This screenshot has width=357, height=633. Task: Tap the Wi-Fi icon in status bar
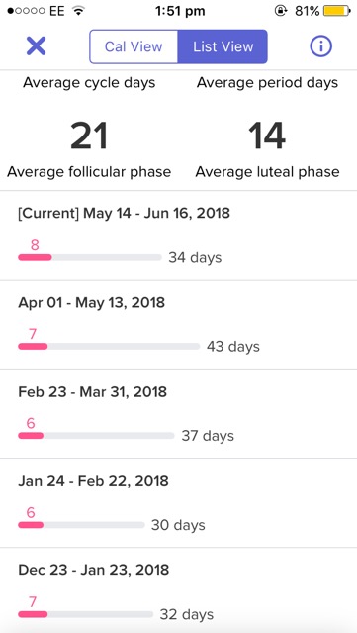(78, 11)
